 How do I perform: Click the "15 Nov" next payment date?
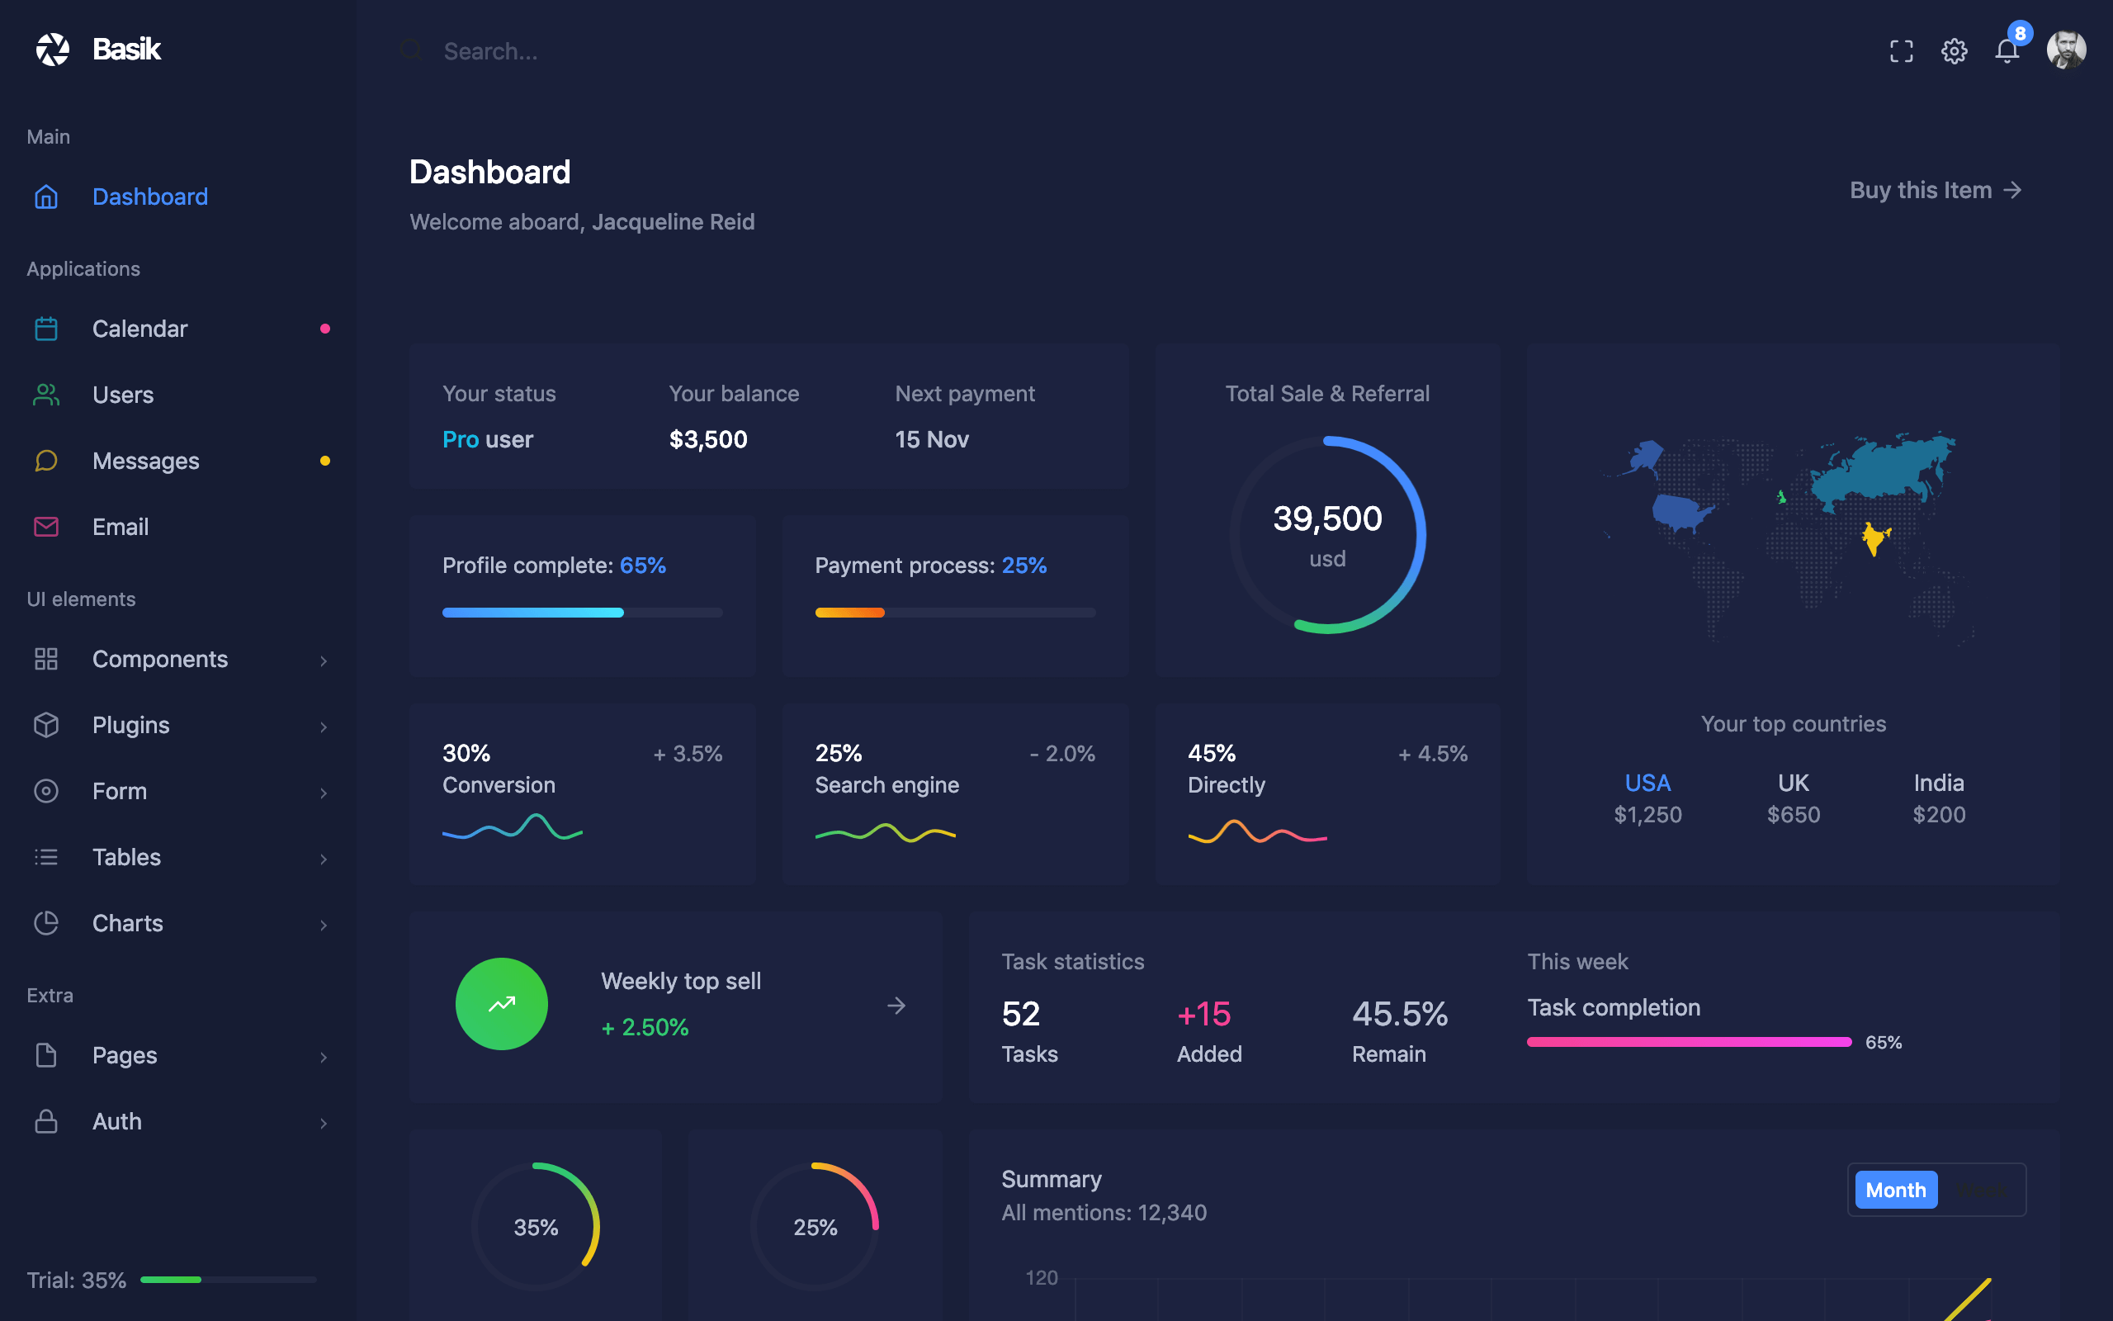[x=932, y=438]
